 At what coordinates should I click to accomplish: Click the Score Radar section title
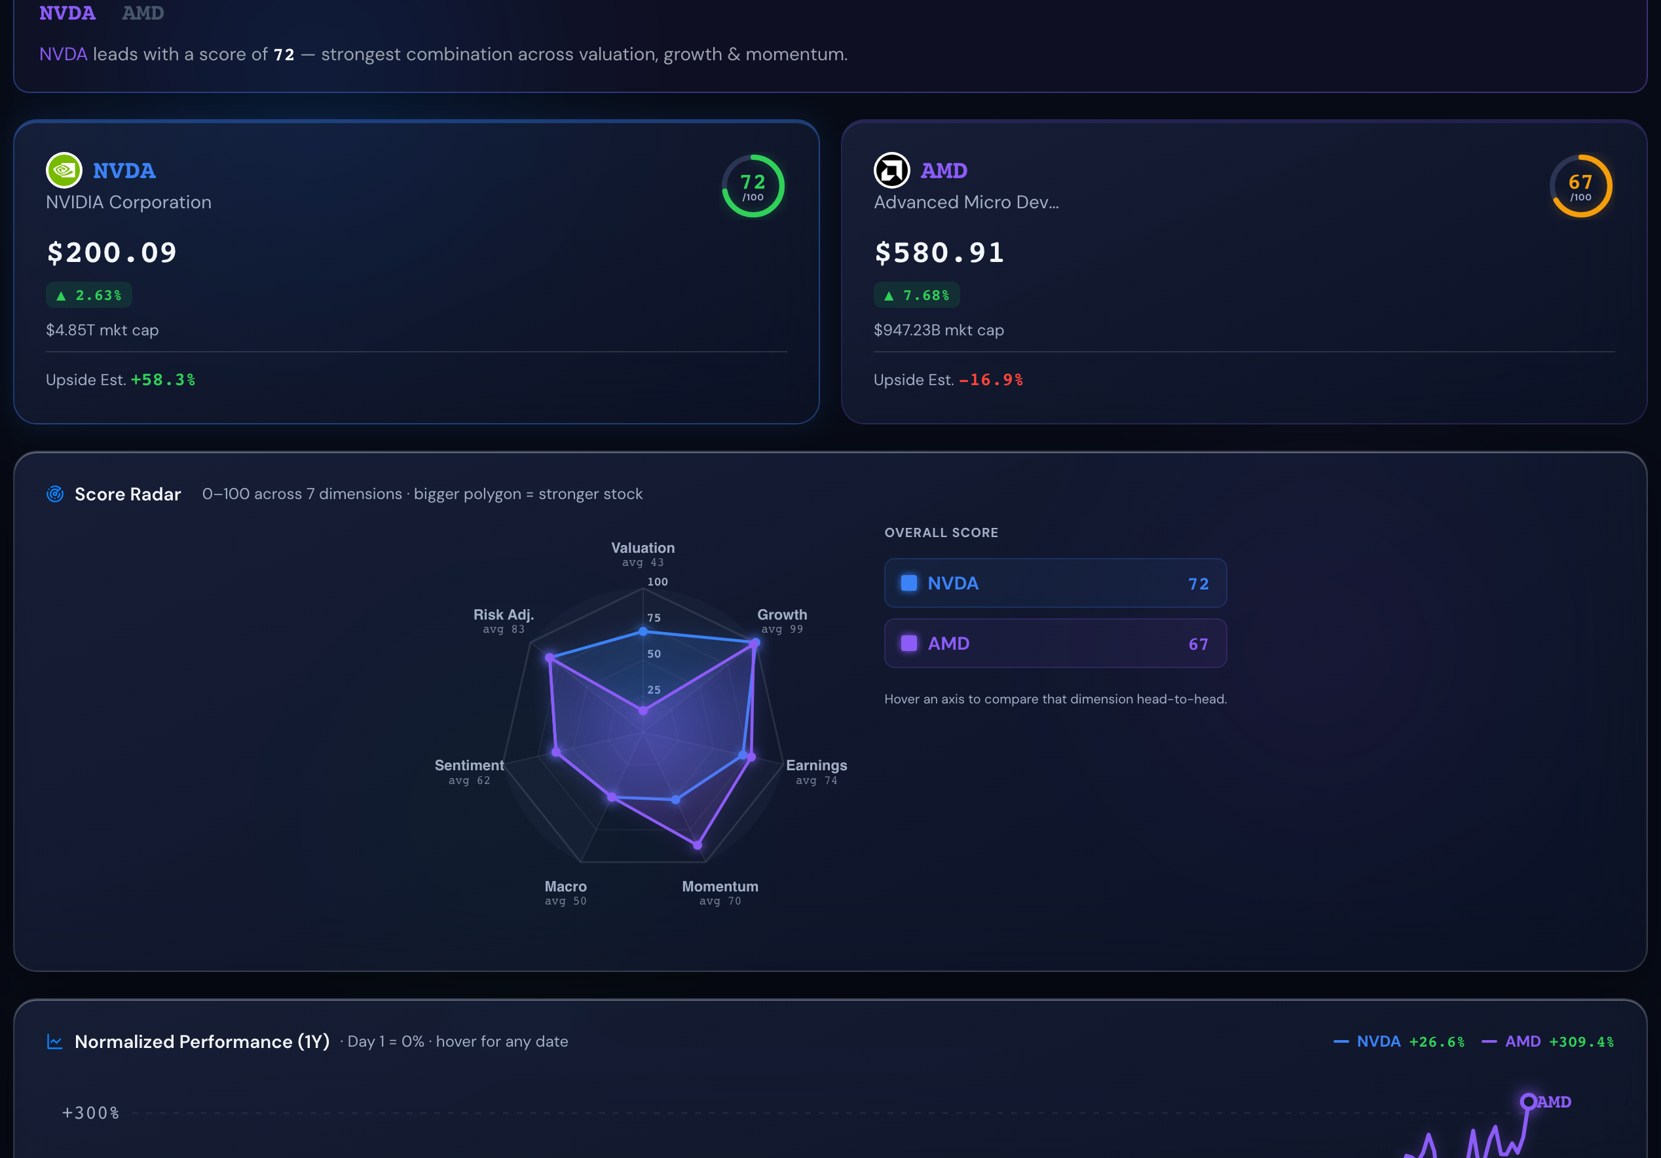click(128, 494)
